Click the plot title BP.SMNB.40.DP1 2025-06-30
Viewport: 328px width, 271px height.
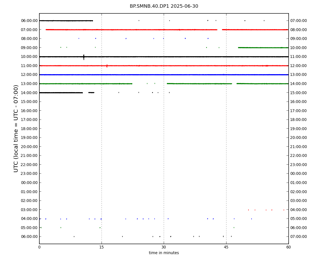(x=164, y=6)
